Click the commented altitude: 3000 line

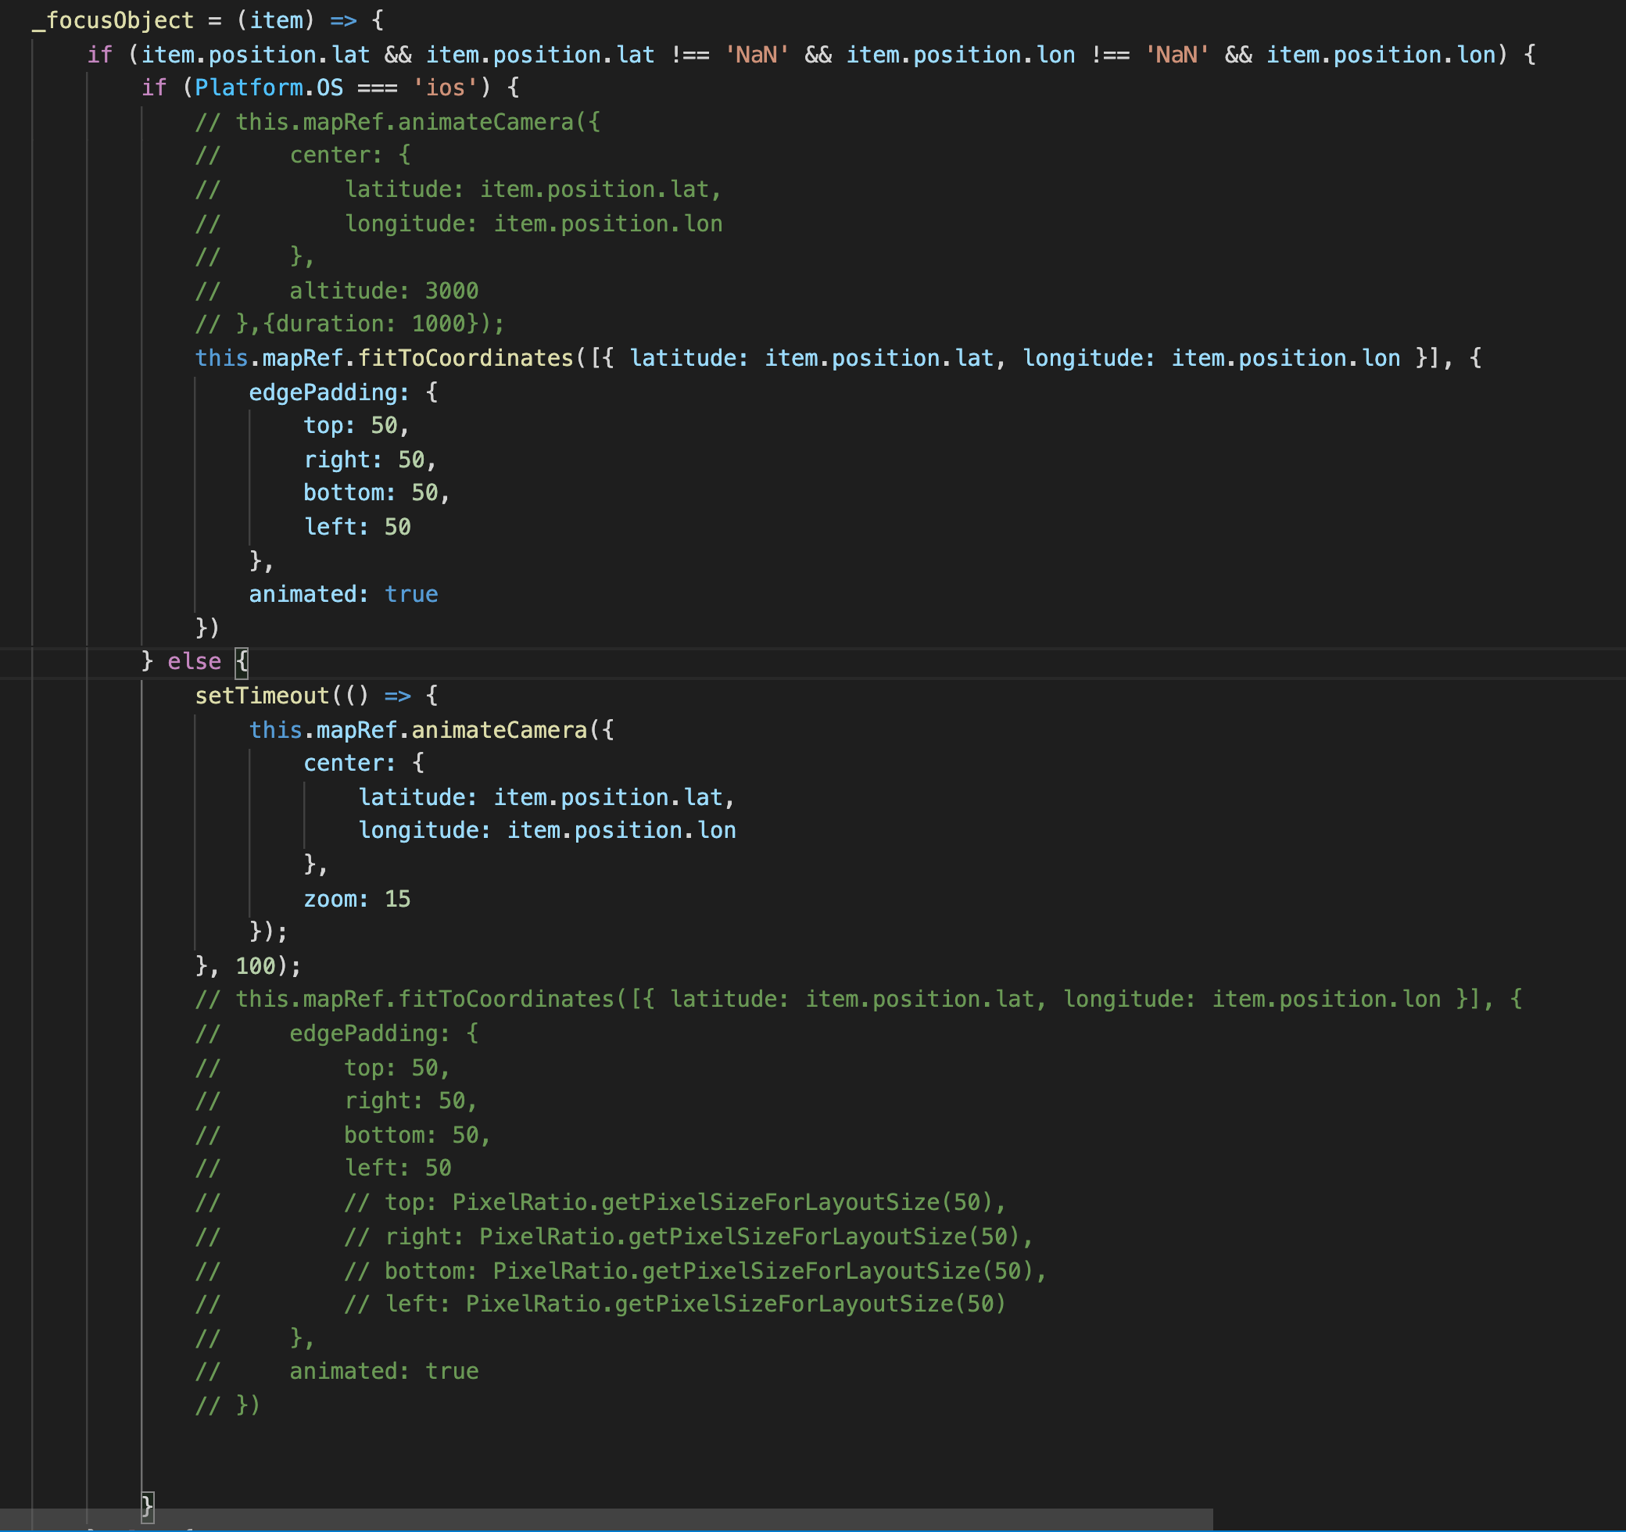point(384,290)
